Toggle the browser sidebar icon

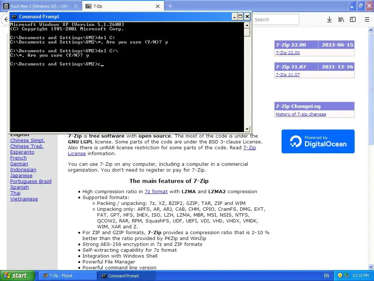tap(353, 20)
